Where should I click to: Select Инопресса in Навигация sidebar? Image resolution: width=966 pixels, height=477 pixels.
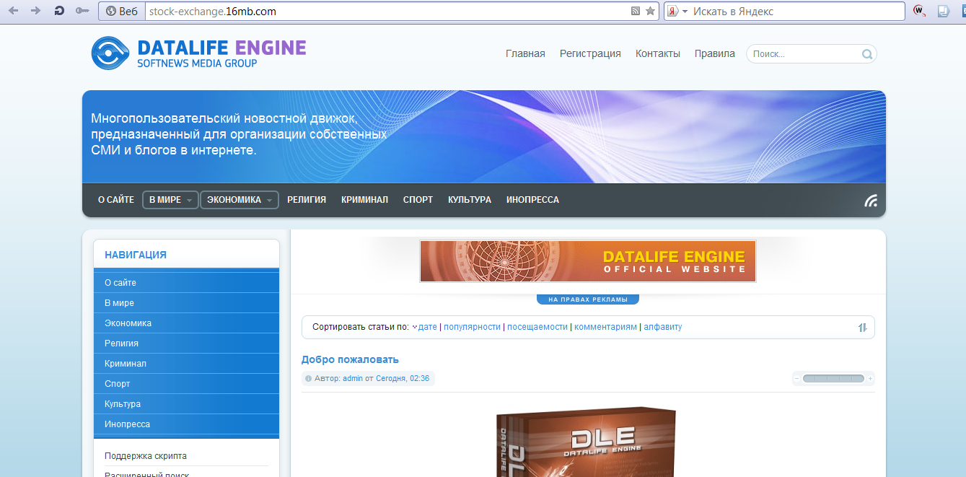(x=186, y=424)
